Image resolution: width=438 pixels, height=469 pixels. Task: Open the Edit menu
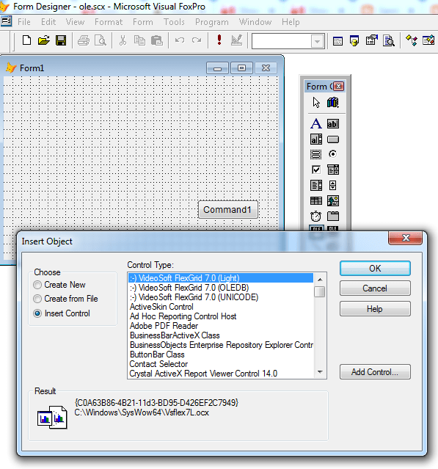48,22
